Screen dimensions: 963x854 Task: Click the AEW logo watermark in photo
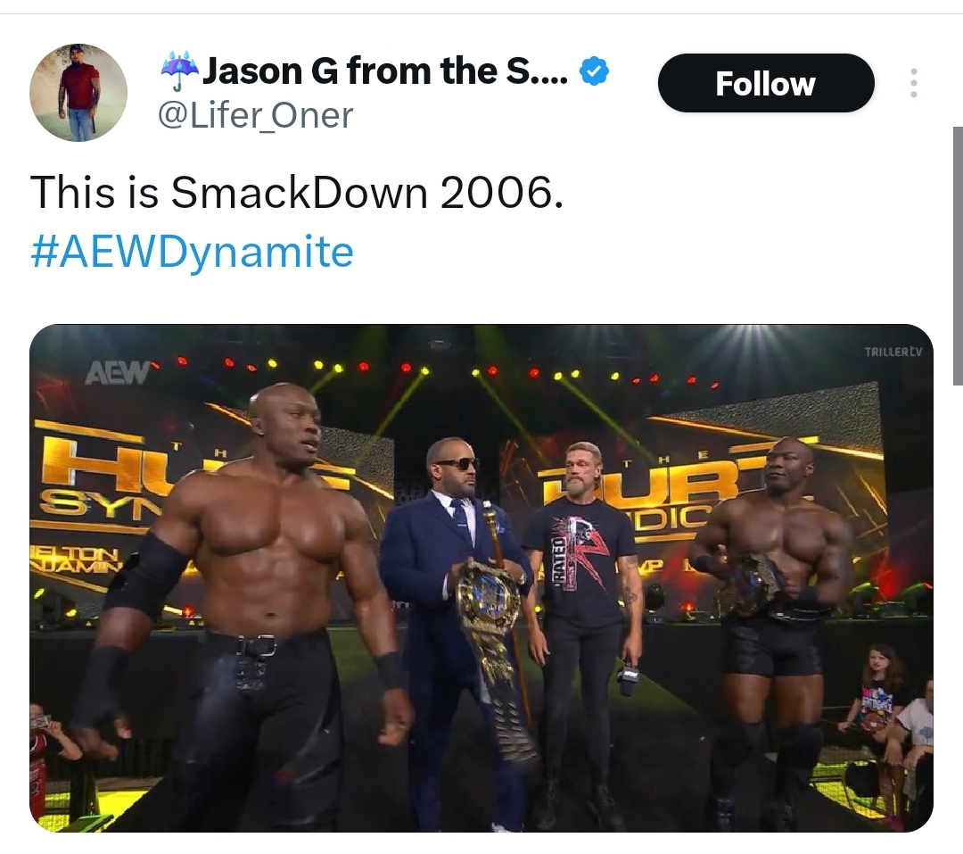[118, 373]
